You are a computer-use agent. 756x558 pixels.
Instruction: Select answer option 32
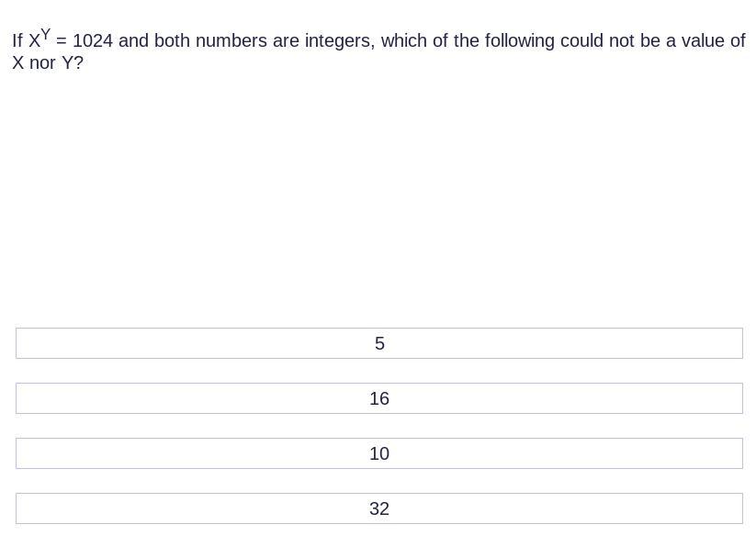[379, 508]
